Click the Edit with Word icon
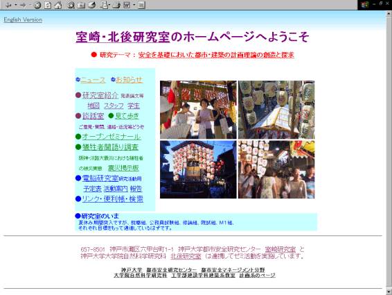 tap(127, 5)
